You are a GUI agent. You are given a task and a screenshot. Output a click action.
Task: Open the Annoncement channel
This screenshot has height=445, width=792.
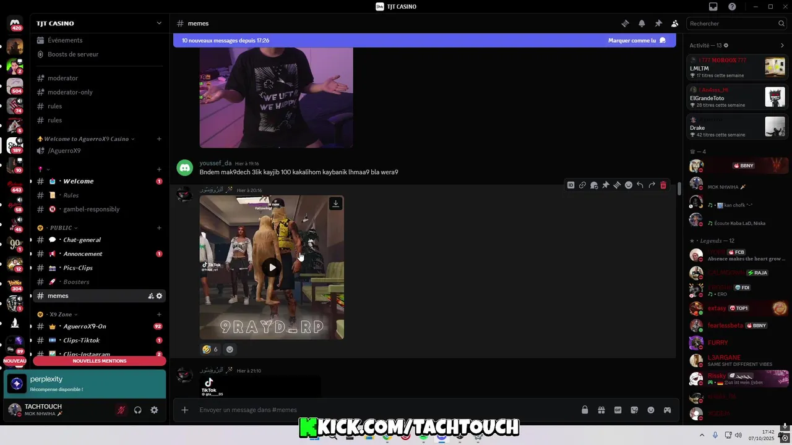click(99, 254)
